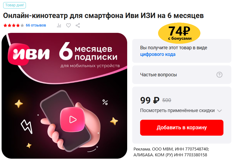Screen dimensions: 234x160
Task: Open the 66 отзывов reviews link
Action: tap(36, 25)
